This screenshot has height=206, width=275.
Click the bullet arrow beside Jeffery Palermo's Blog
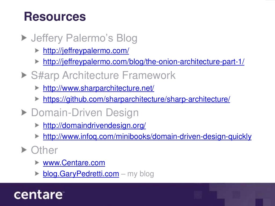24,38
